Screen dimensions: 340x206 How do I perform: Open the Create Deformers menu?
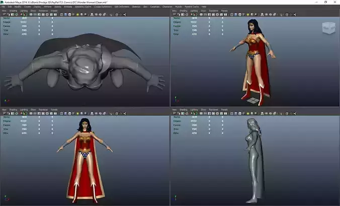103,7
